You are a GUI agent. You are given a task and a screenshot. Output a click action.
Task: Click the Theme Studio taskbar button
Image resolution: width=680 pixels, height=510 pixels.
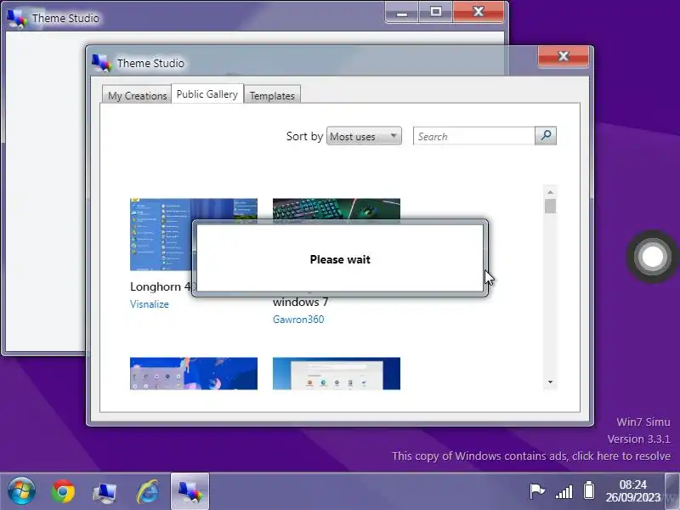pyautogui.click(x=190, y=491)
